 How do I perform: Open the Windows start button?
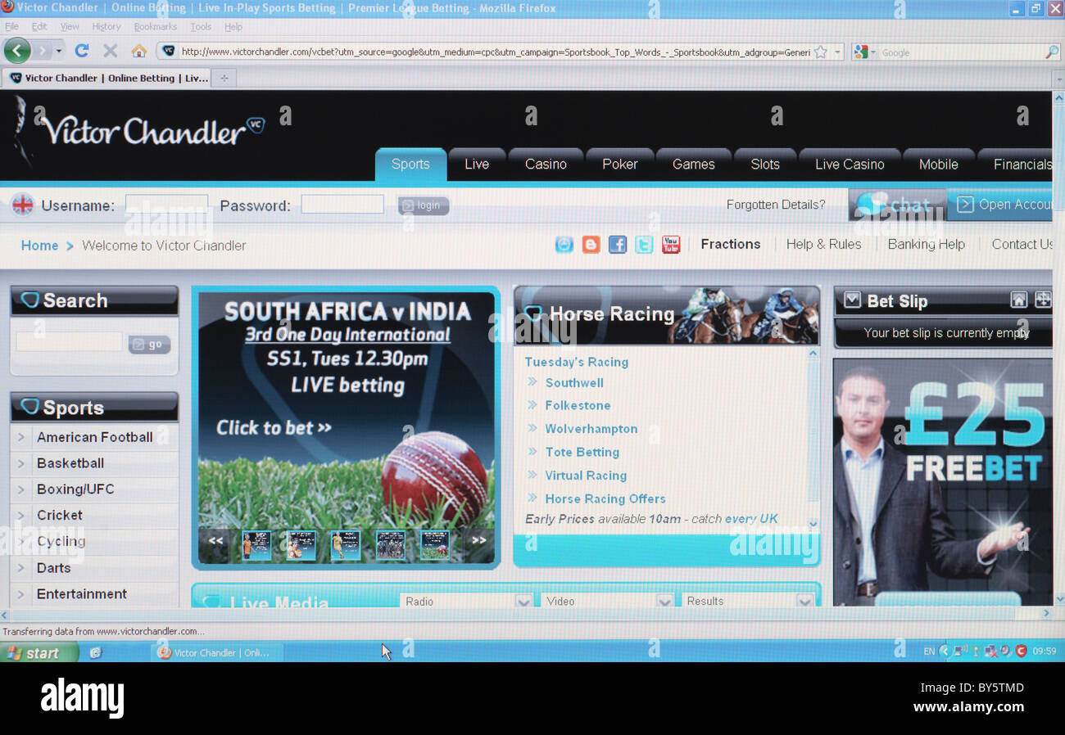pos(39,652)
